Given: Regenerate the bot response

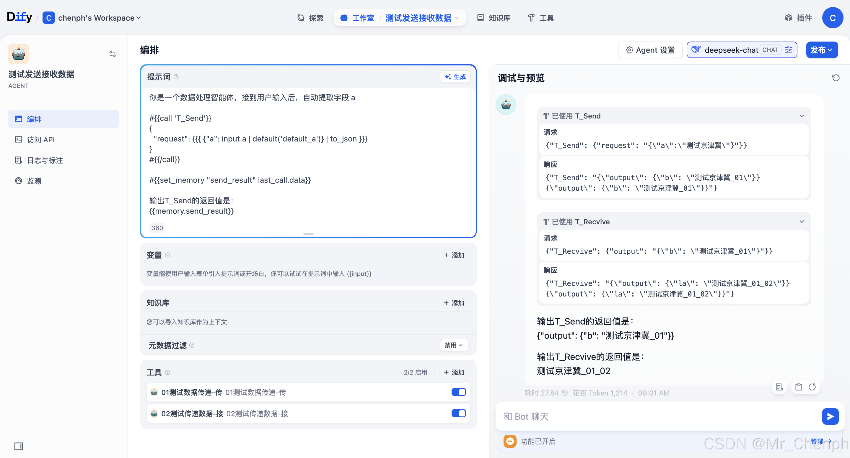Looking at the screenshot, I should [812, 387].
